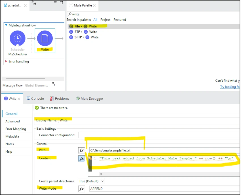Screen dimensions: 241x195
Task: Open the Help section
Action: pos(9,151)
